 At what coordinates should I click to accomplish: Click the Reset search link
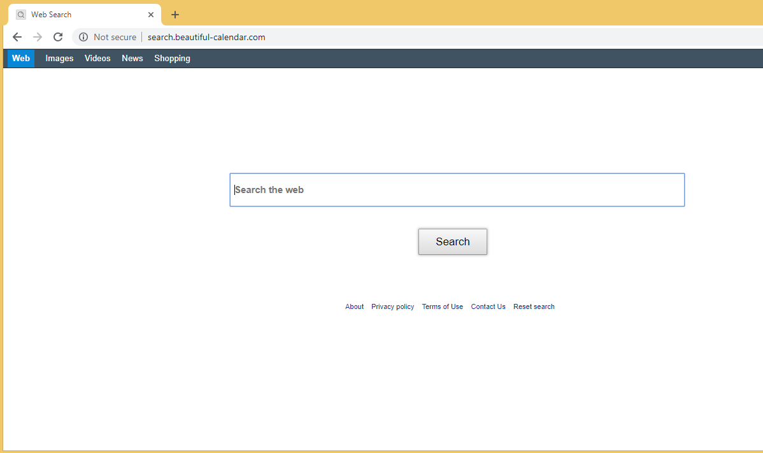(x=534, y=306)
